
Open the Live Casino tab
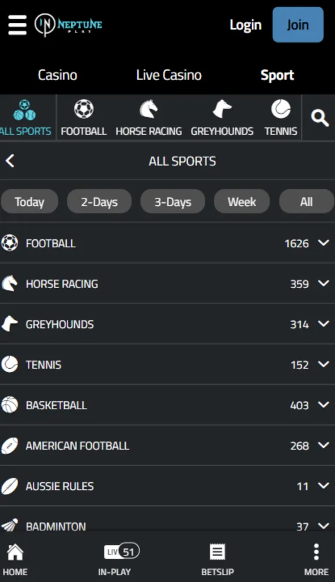coord(168,74)
